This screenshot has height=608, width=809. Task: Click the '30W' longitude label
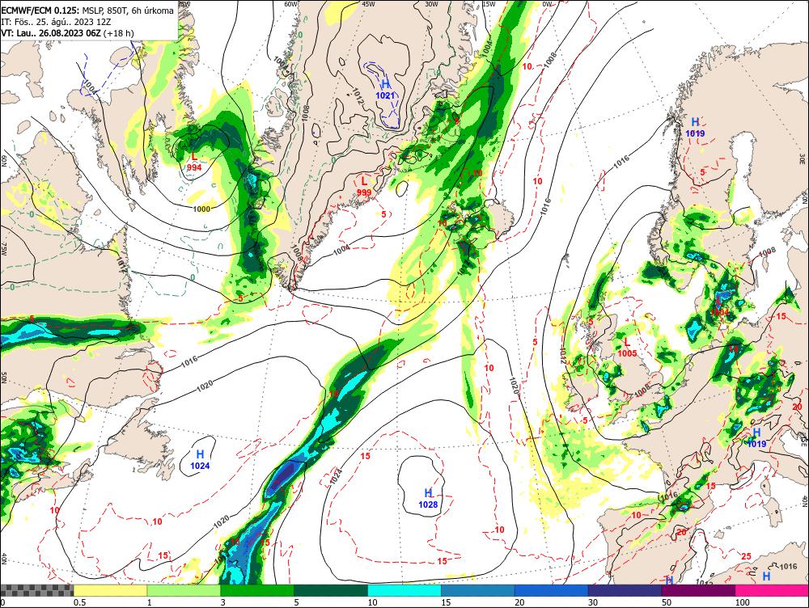tap(431, 4)
